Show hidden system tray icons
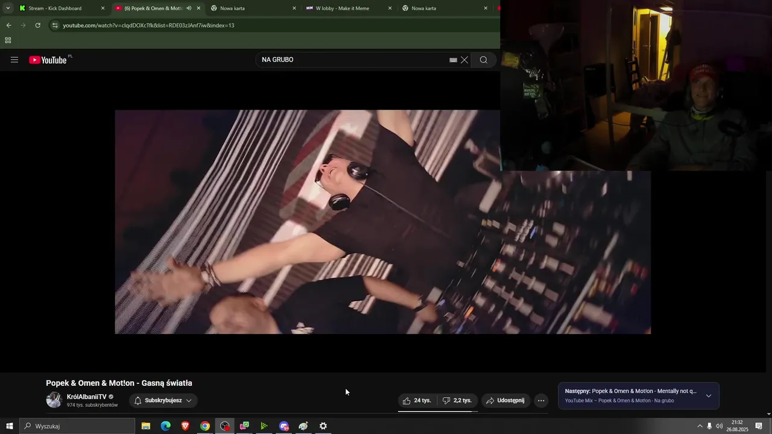This screenshot has width=772, height=434. point(700,426)
